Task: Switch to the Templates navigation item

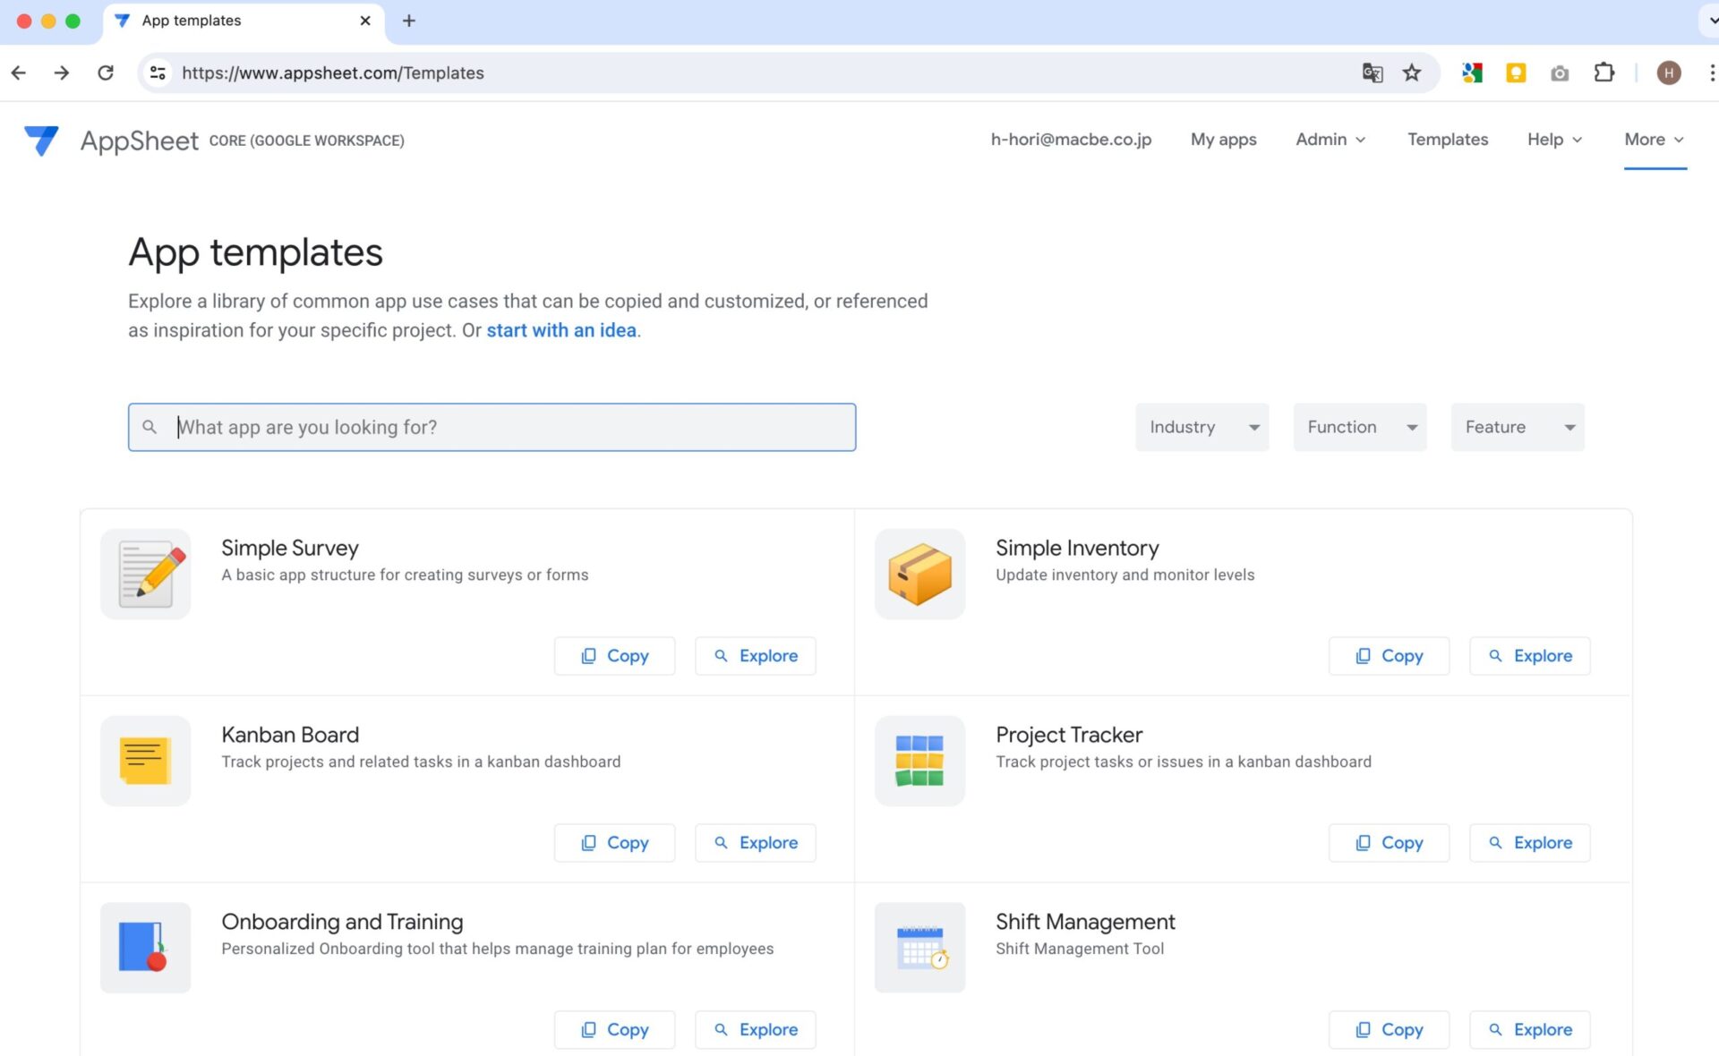Action: pyautogui.click(x=1448, y=140)
